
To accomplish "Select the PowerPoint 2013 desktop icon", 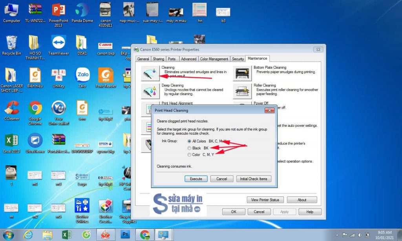I will 58,15.
